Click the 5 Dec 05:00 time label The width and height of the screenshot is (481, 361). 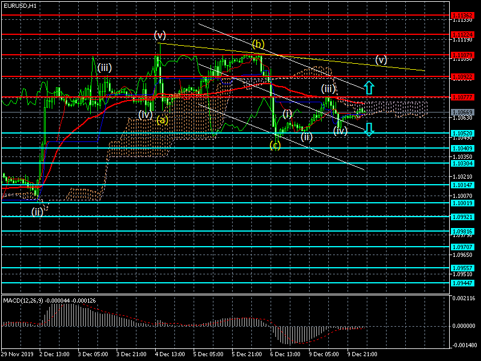point(209,354)
